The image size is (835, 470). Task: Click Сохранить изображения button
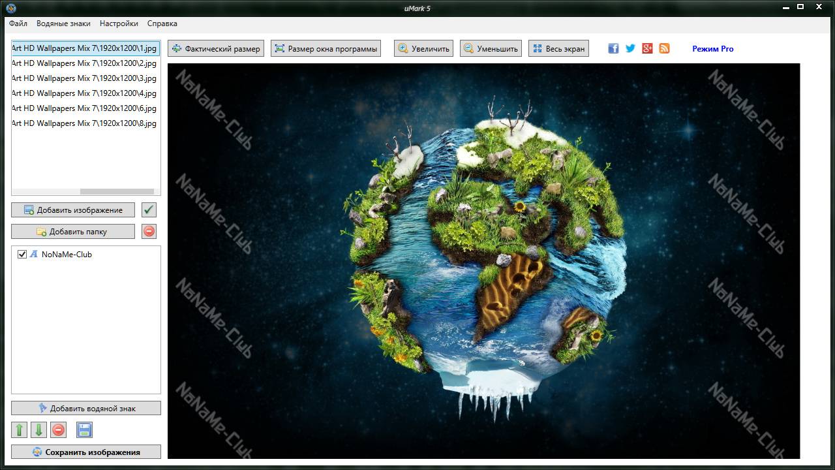pyautogui.click(x=86, y=452)
